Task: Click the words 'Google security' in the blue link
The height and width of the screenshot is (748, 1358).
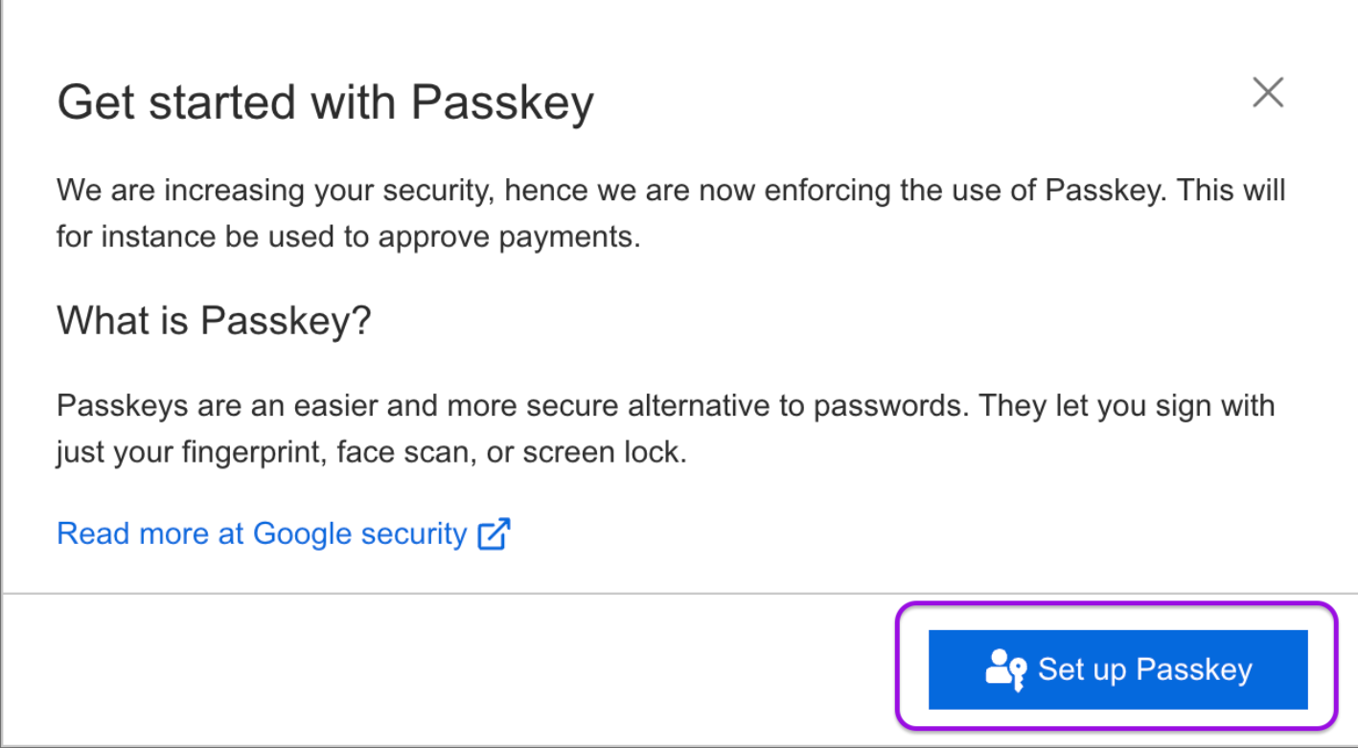Action: (359, 533)
